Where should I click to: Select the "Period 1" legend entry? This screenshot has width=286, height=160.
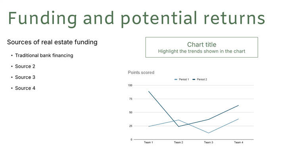183,79
